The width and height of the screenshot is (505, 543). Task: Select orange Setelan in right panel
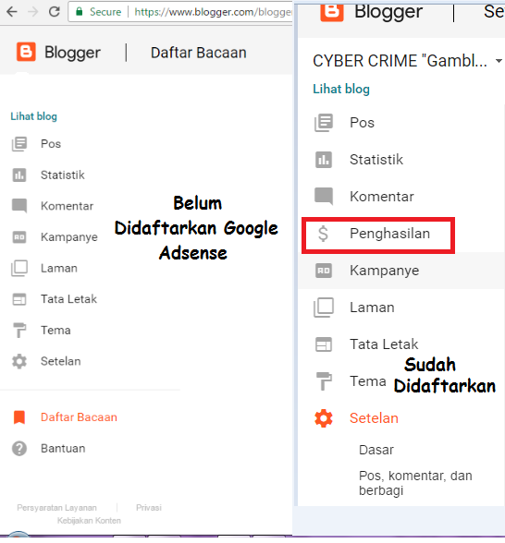click(x=374, y=418)
